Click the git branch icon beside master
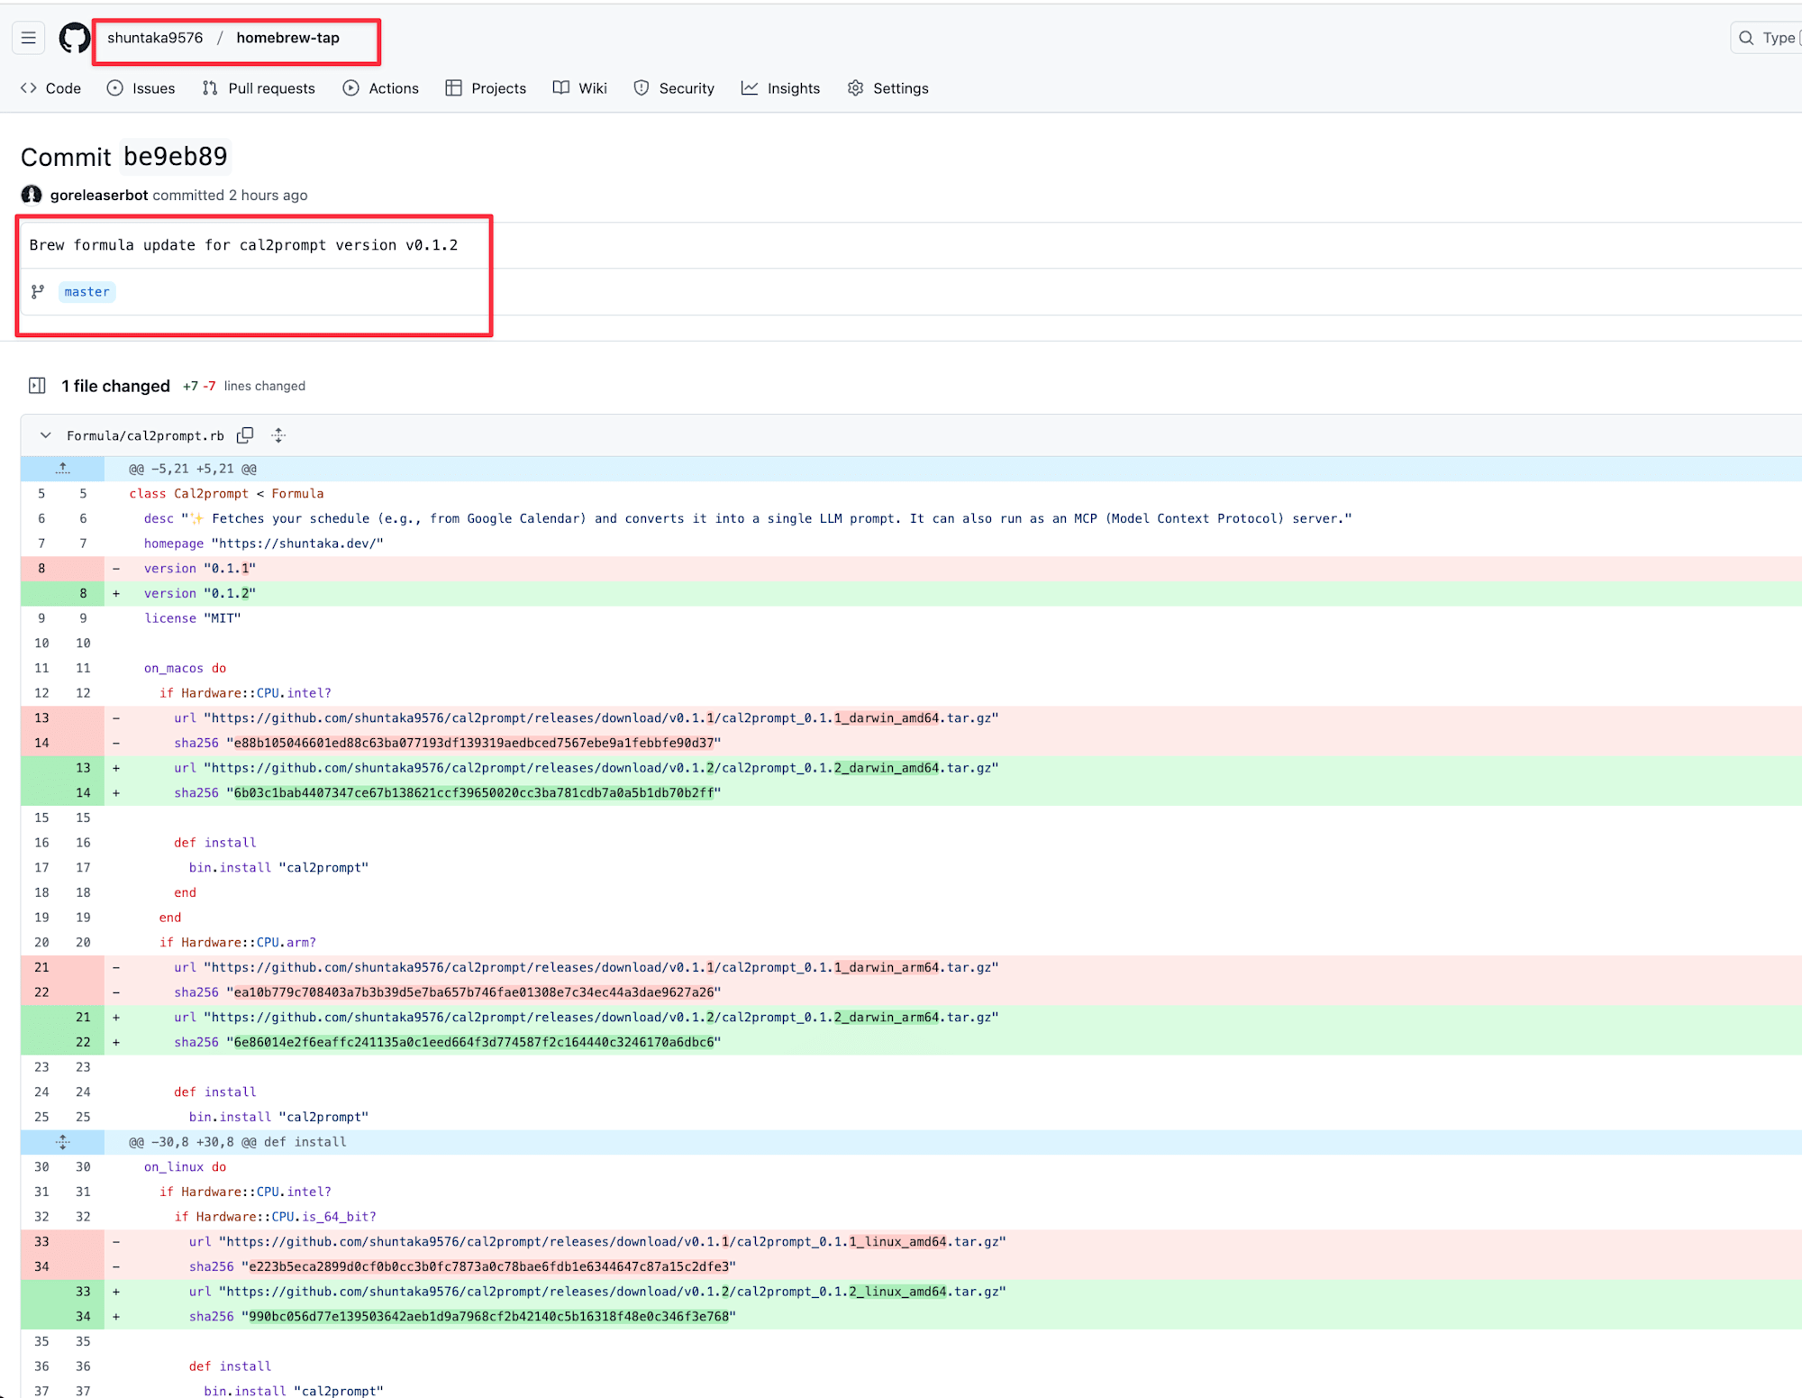This screenshot has height=1398, width=1802. pyautogui.click(x=38, y=292)
